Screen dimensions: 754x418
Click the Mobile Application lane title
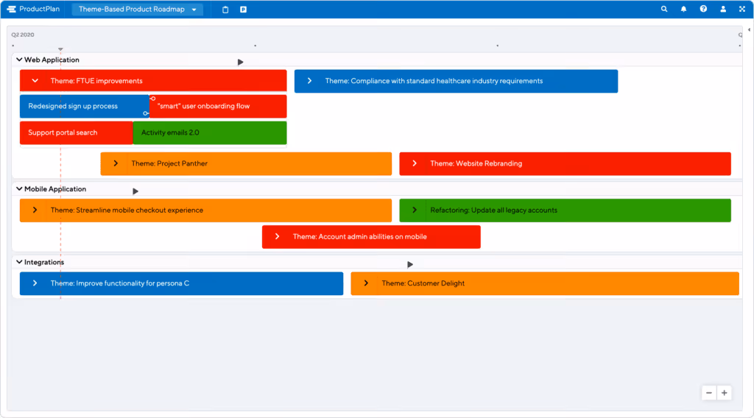coord(55,189)
